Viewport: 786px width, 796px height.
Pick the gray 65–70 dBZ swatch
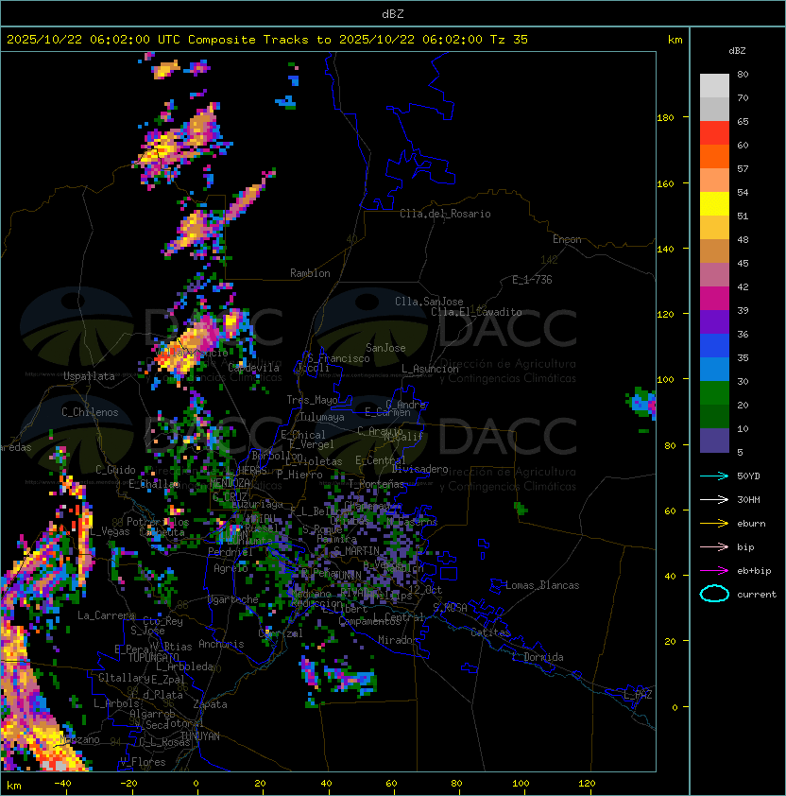pos(714,109)
